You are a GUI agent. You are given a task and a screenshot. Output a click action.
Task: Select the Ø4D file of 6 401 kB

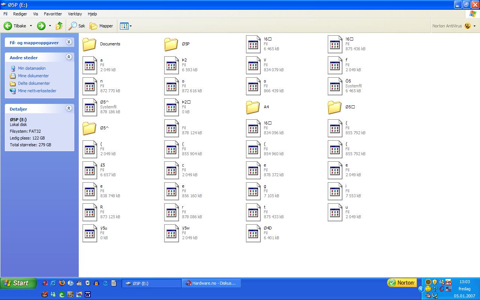tap(262, 233)
